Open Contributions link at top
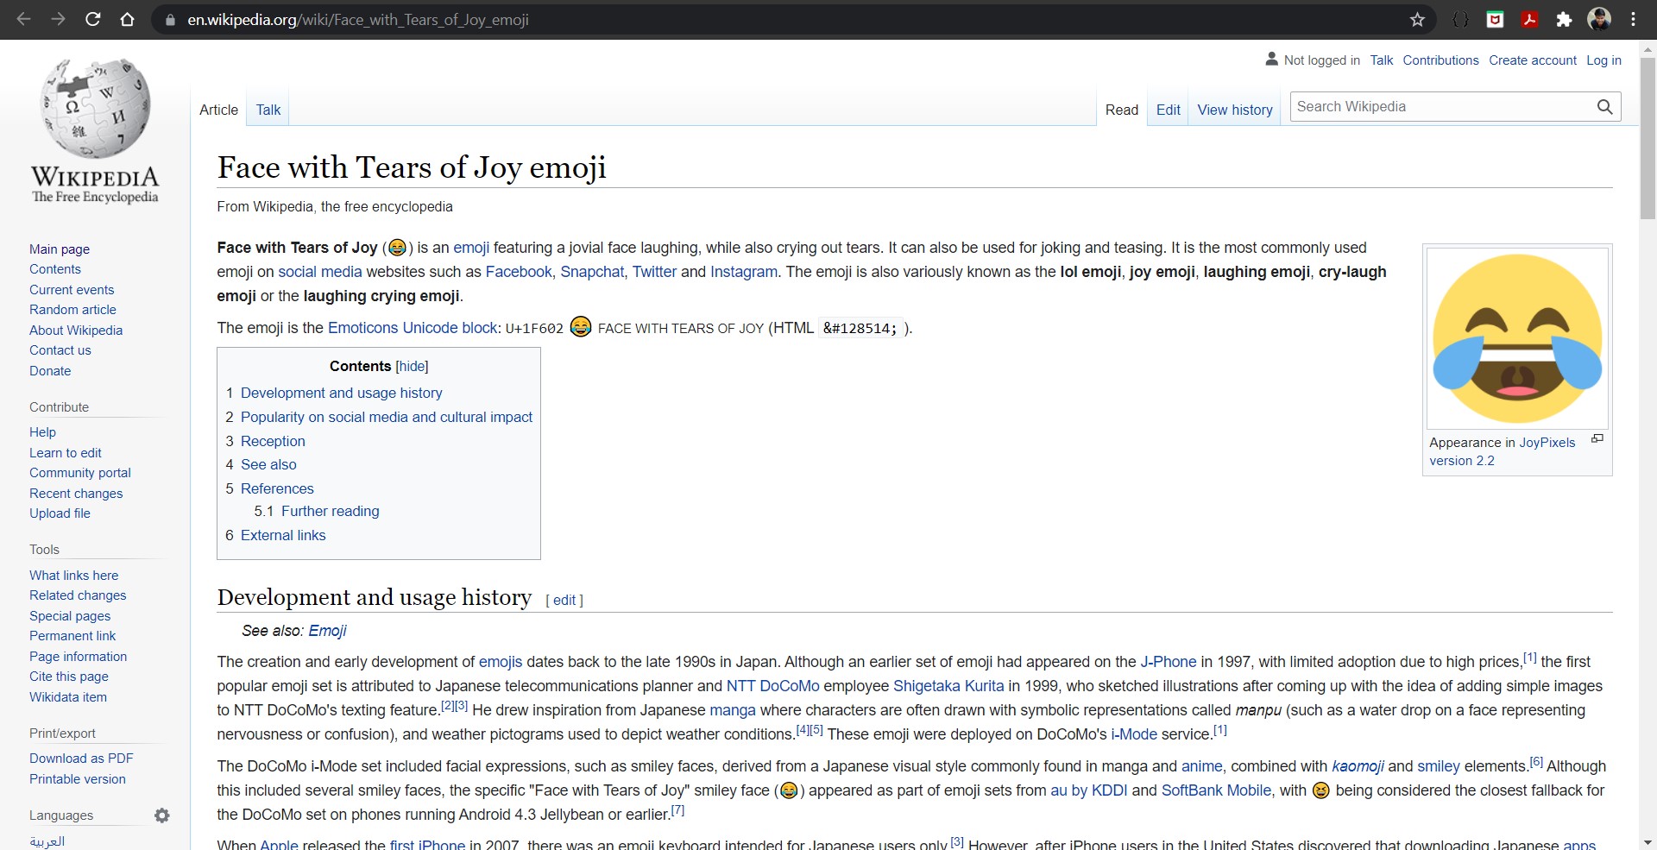Image resolution: width=1657 pixels, height=850 pixels. coord(1440,60)
